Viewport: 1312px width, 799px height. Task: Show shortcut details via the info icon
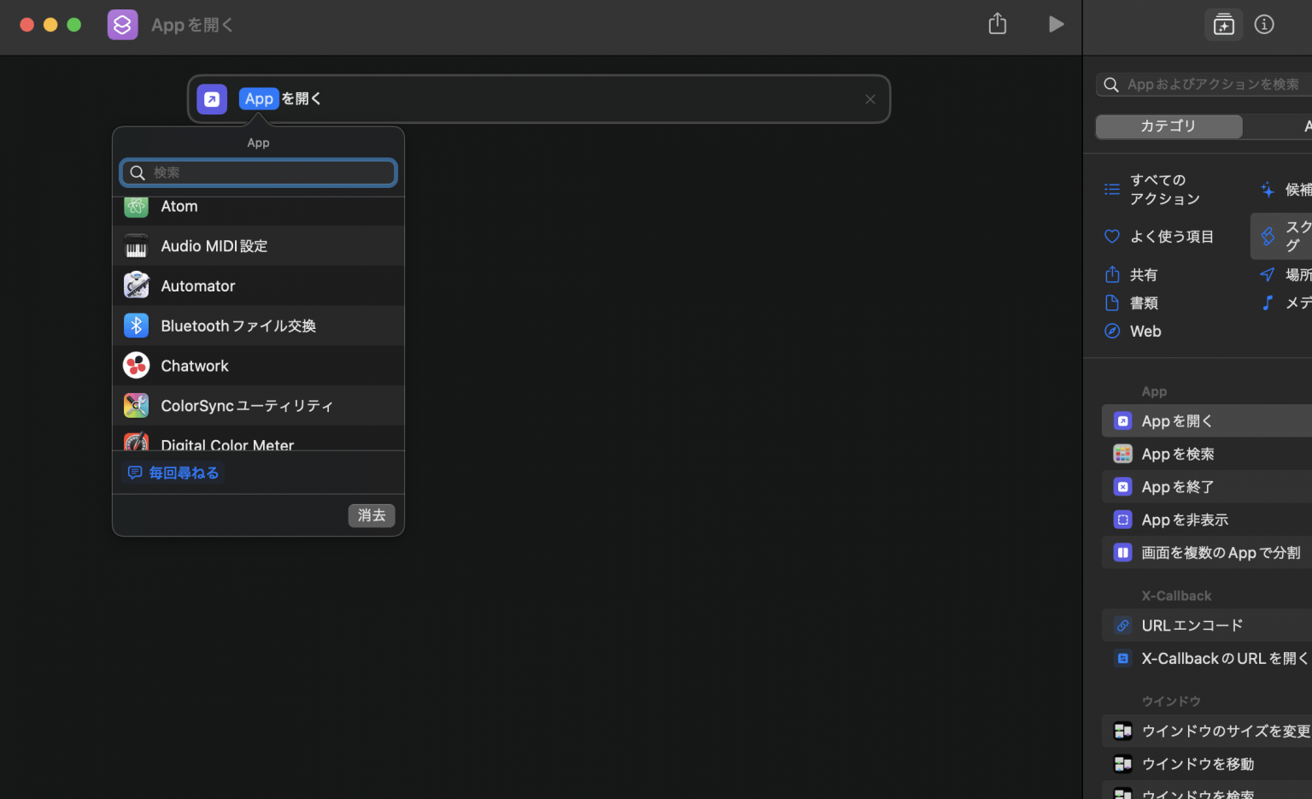point(1264,24)
